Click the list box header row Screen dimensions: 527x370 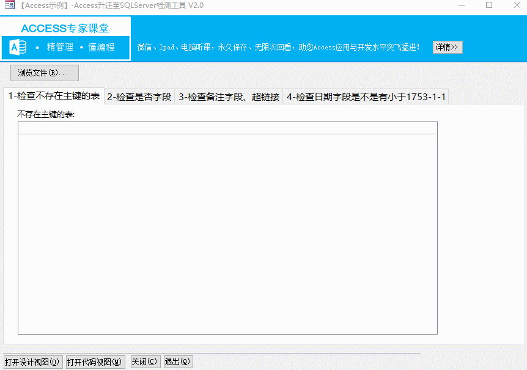[227, 128]
